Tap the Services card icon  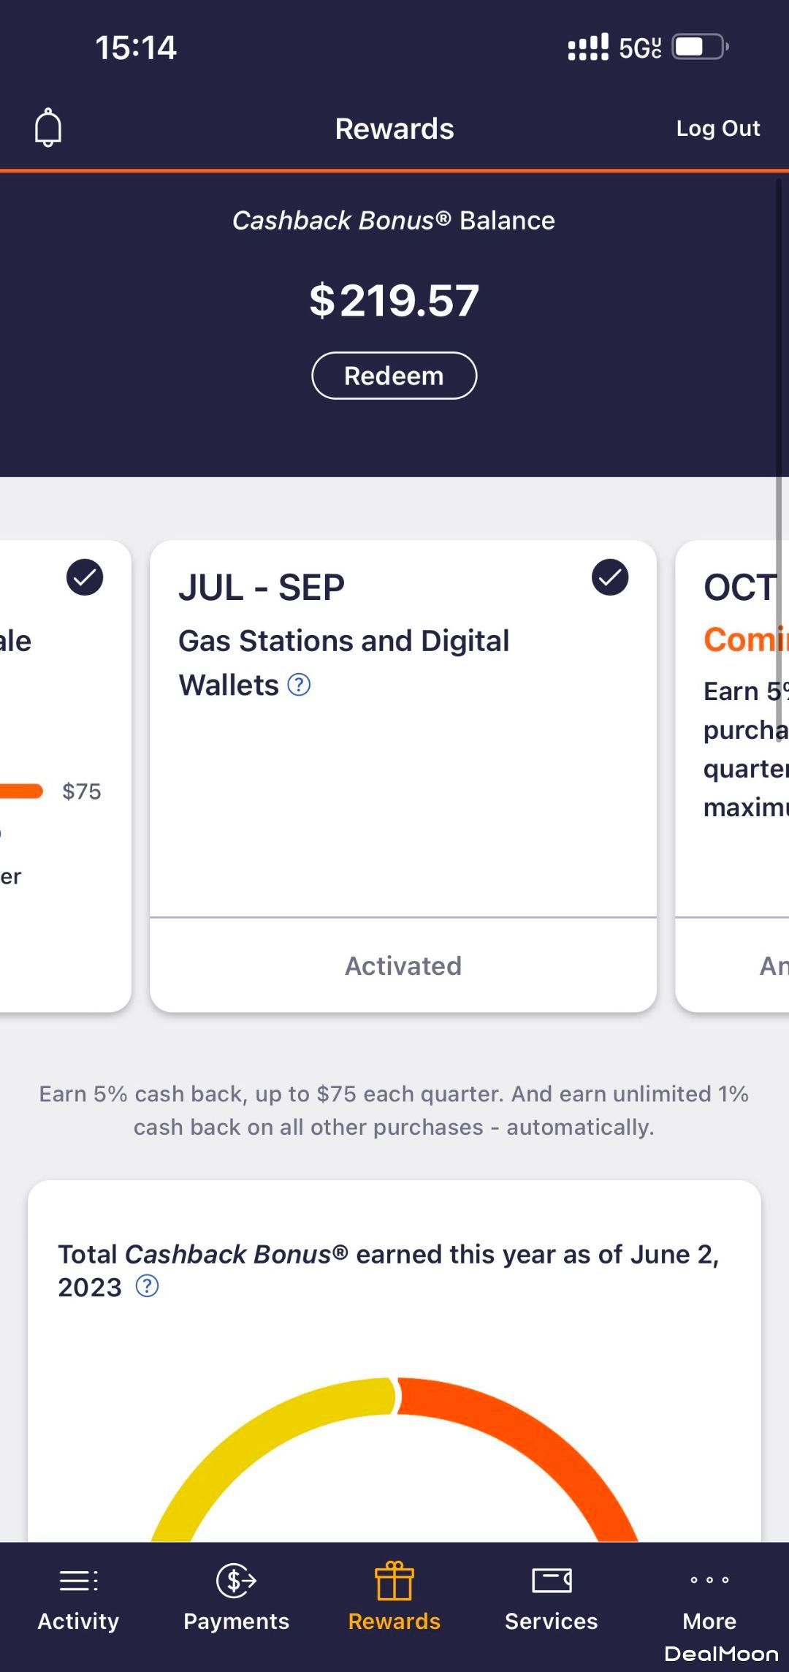[x=552, y=1581]
